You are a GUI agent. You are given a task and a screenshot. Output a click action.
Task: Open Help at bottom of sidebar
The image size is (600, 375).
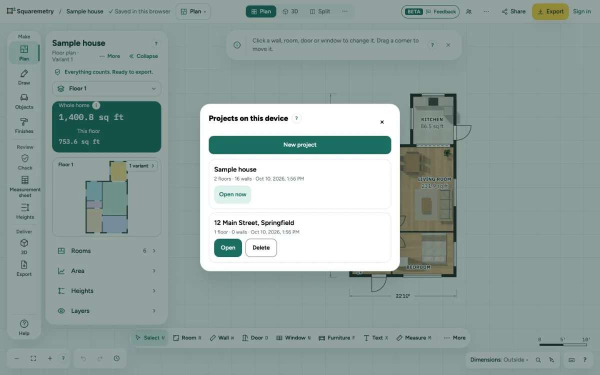[24, 327]
